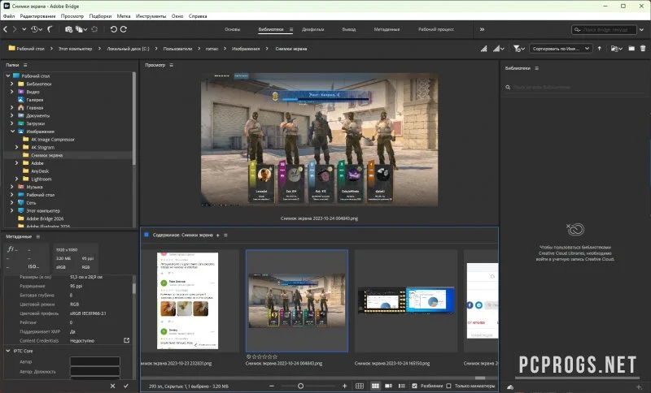Switch to the Основы workspace tab

click(232, 29)
